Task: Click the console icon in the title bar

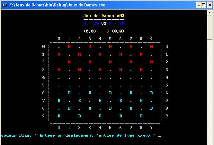Action: click(x=4, y=5)
